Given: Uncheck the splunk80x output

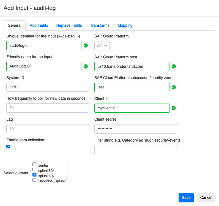Looking at the screenshot, I should click(34, 175).
